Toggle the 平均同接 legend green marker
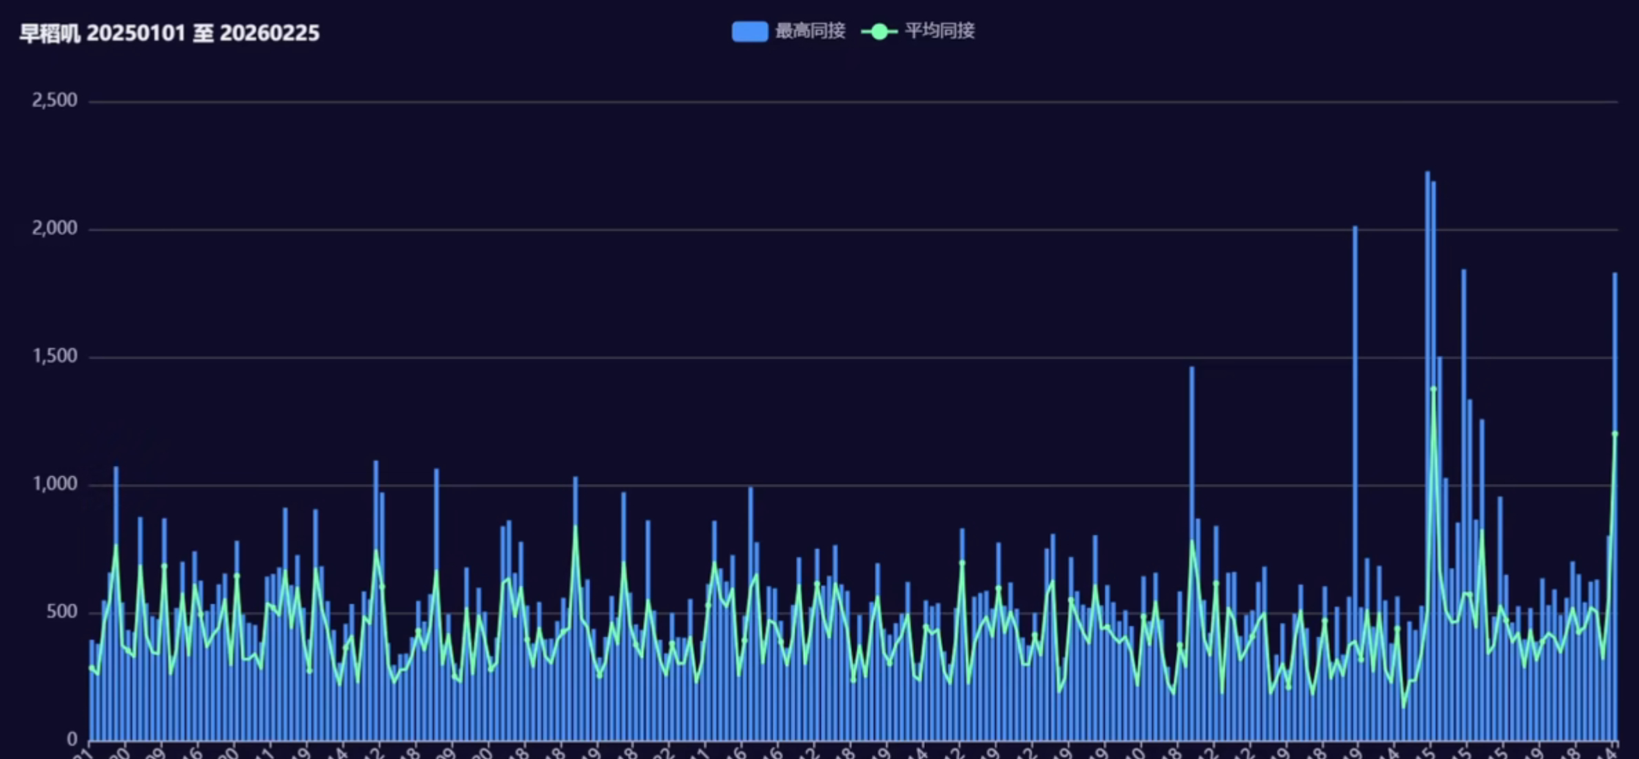Image resolution: width=1639 pixels, height=759 pixels. [x=879, y=32]
